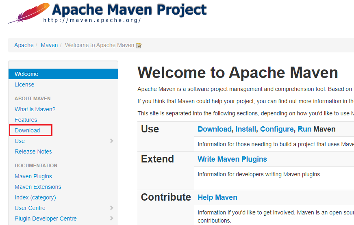
Task: Open the User Centre link
Action: click(x=30, y=208)
